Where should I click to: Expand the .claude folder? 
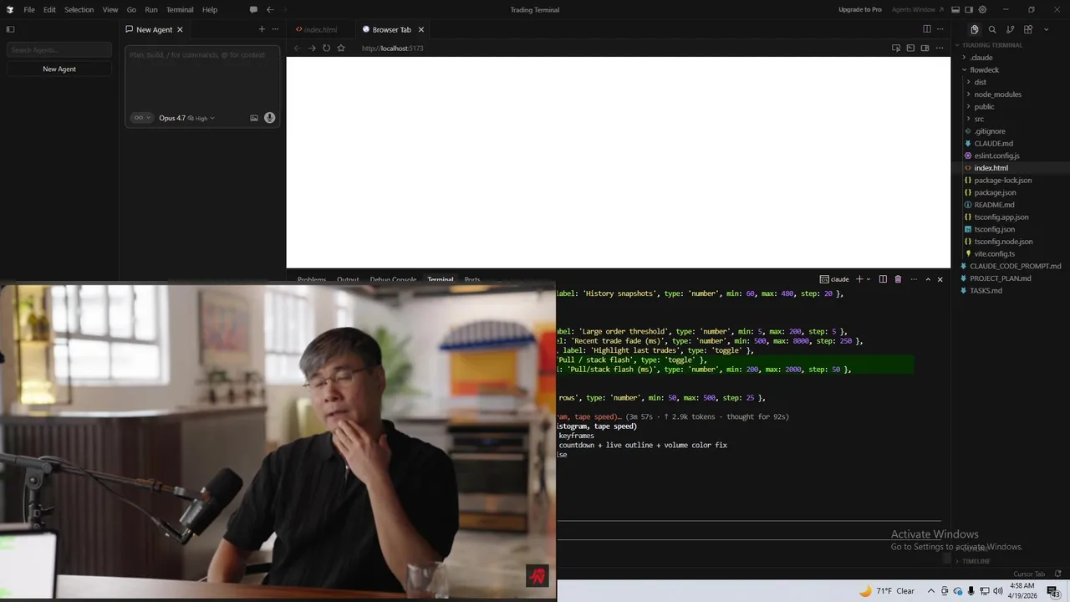pyautogui.click(x=981, y=58)
